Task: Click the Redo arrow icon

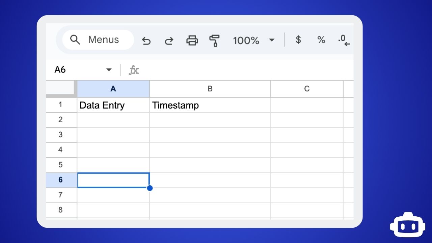Action: pyautogui.click(x=169, y=41)
